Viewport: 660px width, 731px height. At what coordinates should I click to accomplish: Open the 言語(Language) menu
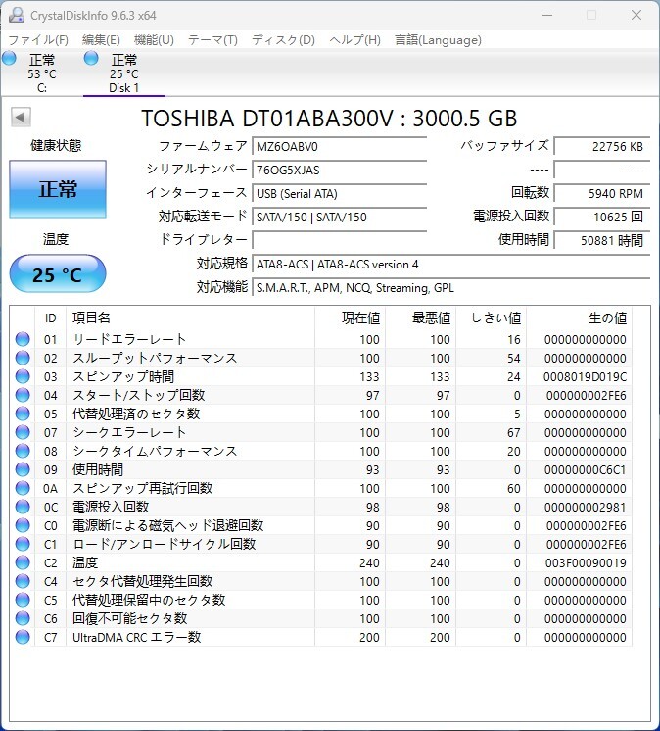coord(438,40)
